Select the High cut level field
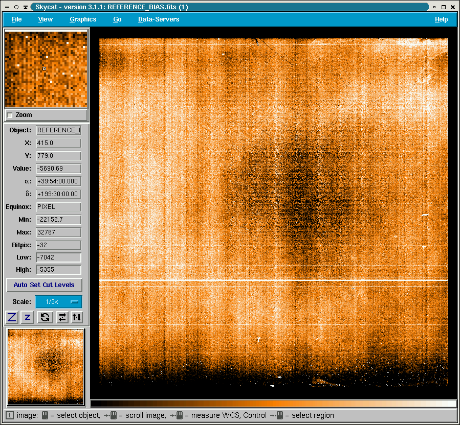460x425 pixels. tap(58, 270)
